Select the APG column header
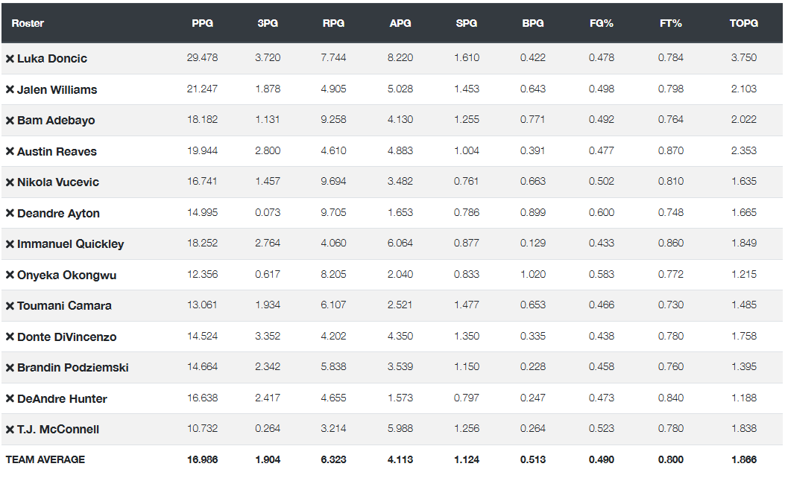785x481 pixels. (x=400, y=23)
